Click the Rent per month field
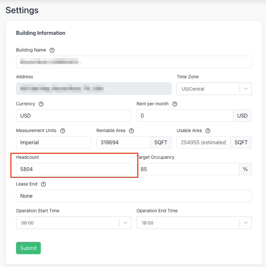266x267 pixels. click(184, 116)
